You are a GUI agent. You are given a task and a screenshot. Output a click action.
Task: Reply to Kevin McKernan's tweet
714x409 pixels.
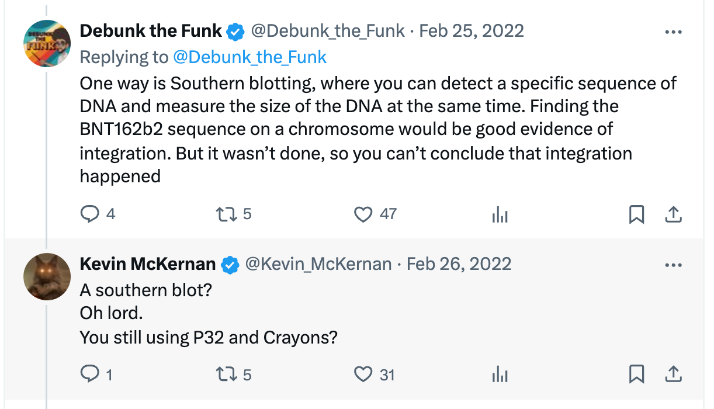click(x=90, y=373)
